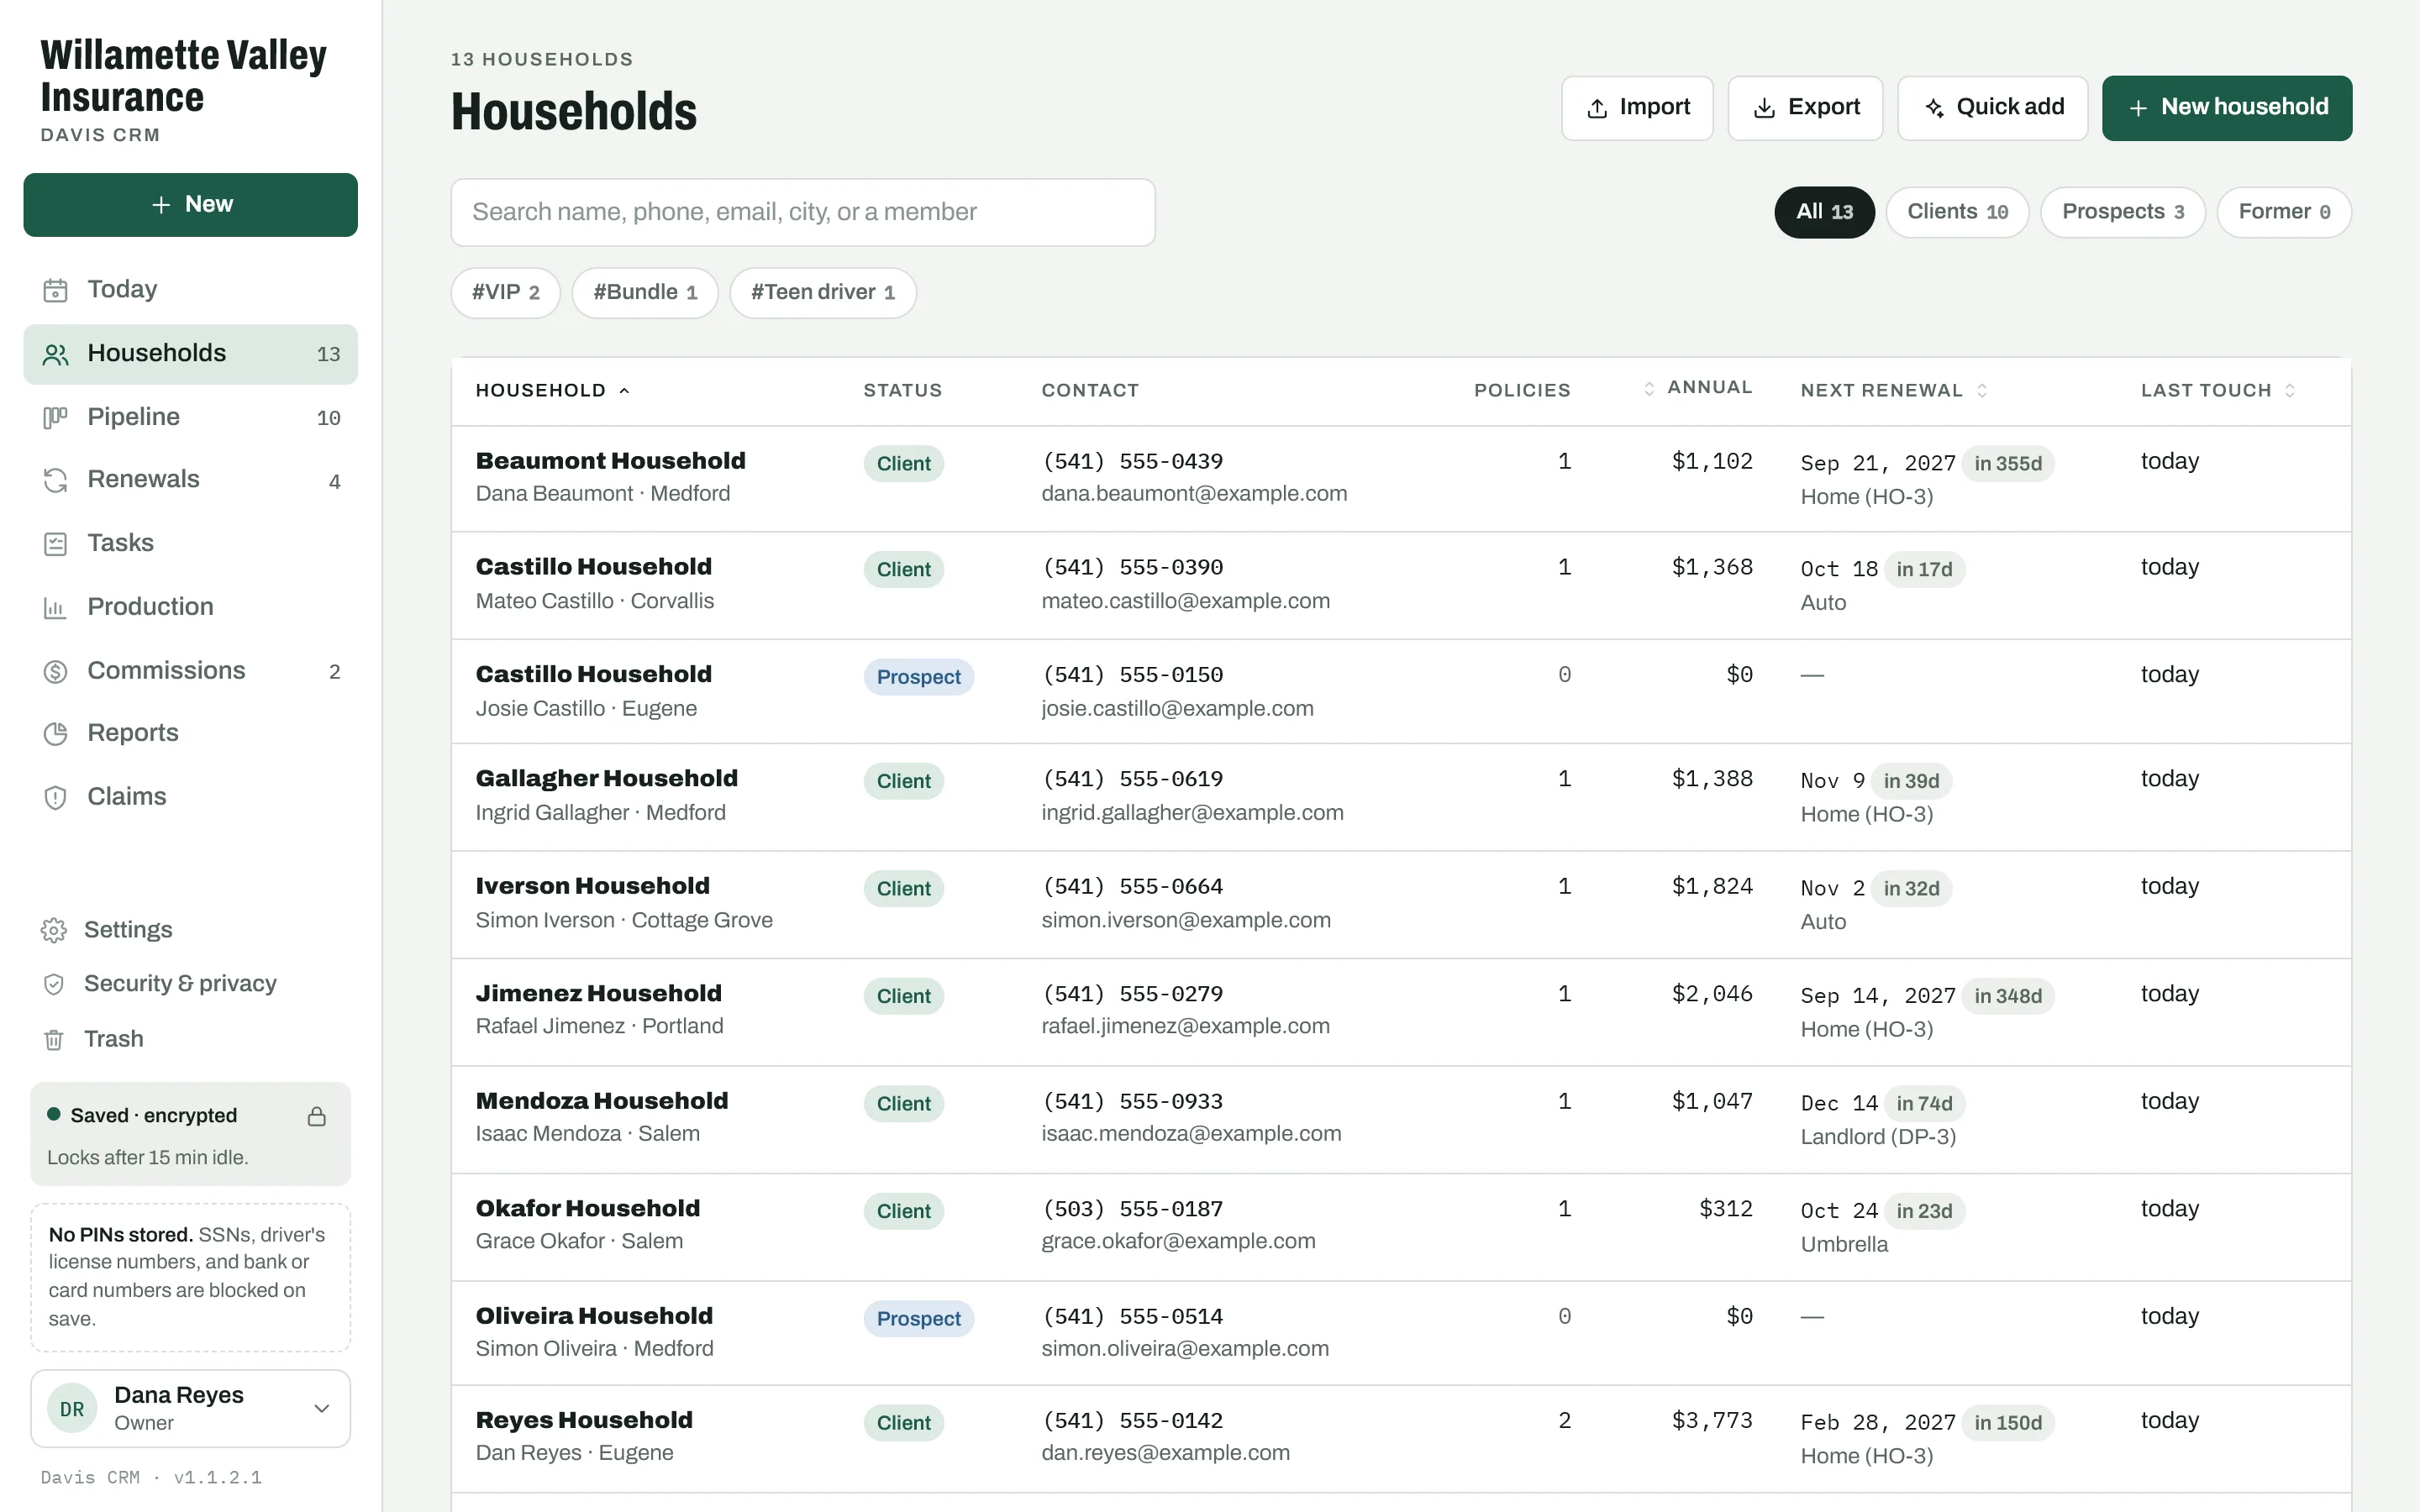The height and width of the screenshot is (1512, 2420).
Task: Click the $3,773 annual amount
Action: point(1712,1420)
